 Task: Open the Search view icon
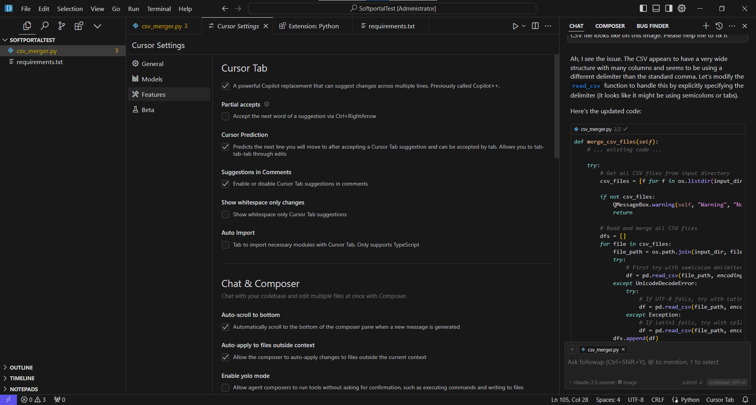(44, 26)
